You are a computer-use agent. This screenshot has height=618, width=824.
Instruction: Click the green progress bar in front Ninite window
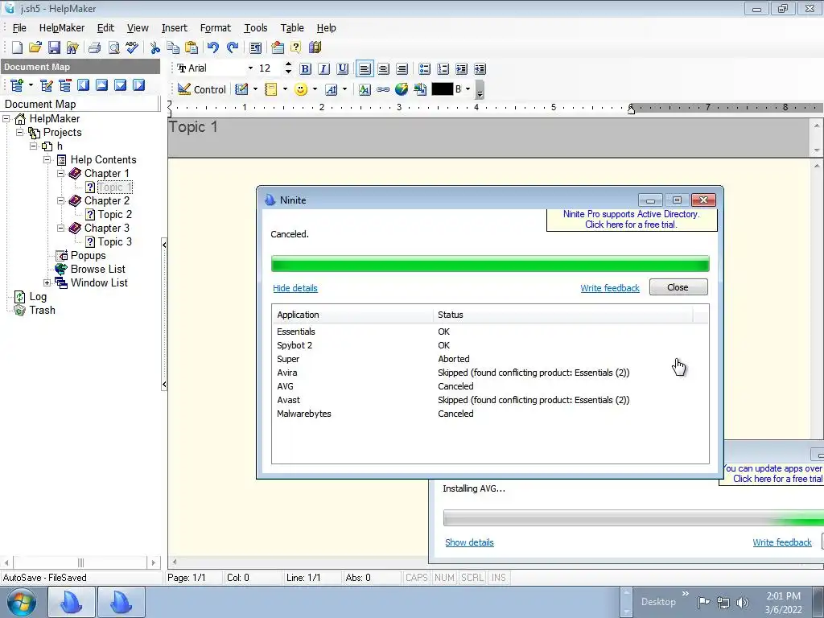tap(490, 264)
